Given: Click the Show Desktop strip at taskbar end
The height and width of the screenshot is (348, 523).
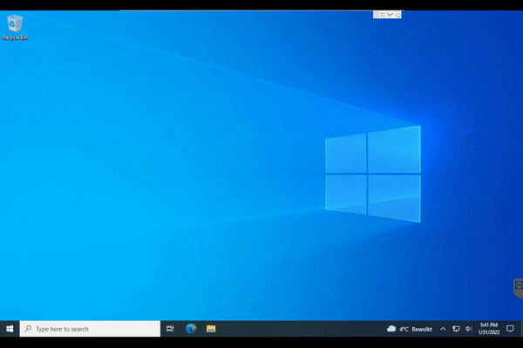Looking at the screenshot, I should [x=521, y=329].
